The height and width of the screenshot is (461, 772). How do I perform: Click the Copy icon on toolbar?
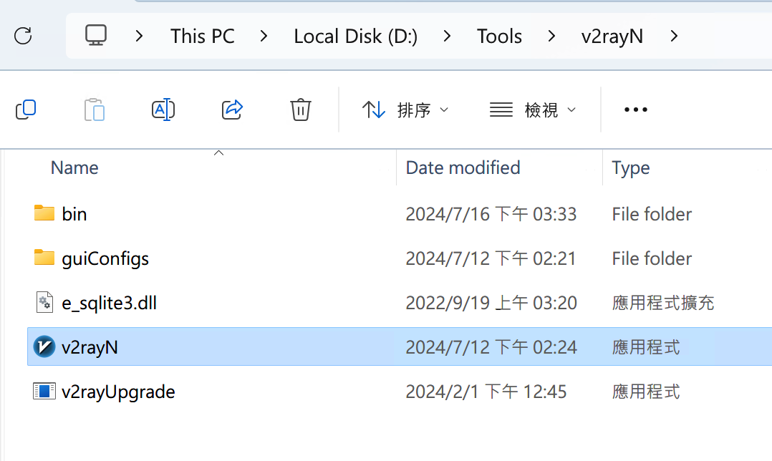(26, 110)
